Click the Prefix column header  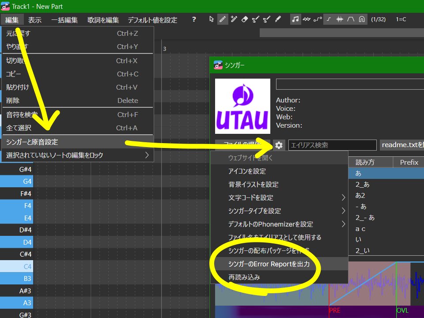click(409, 162)
